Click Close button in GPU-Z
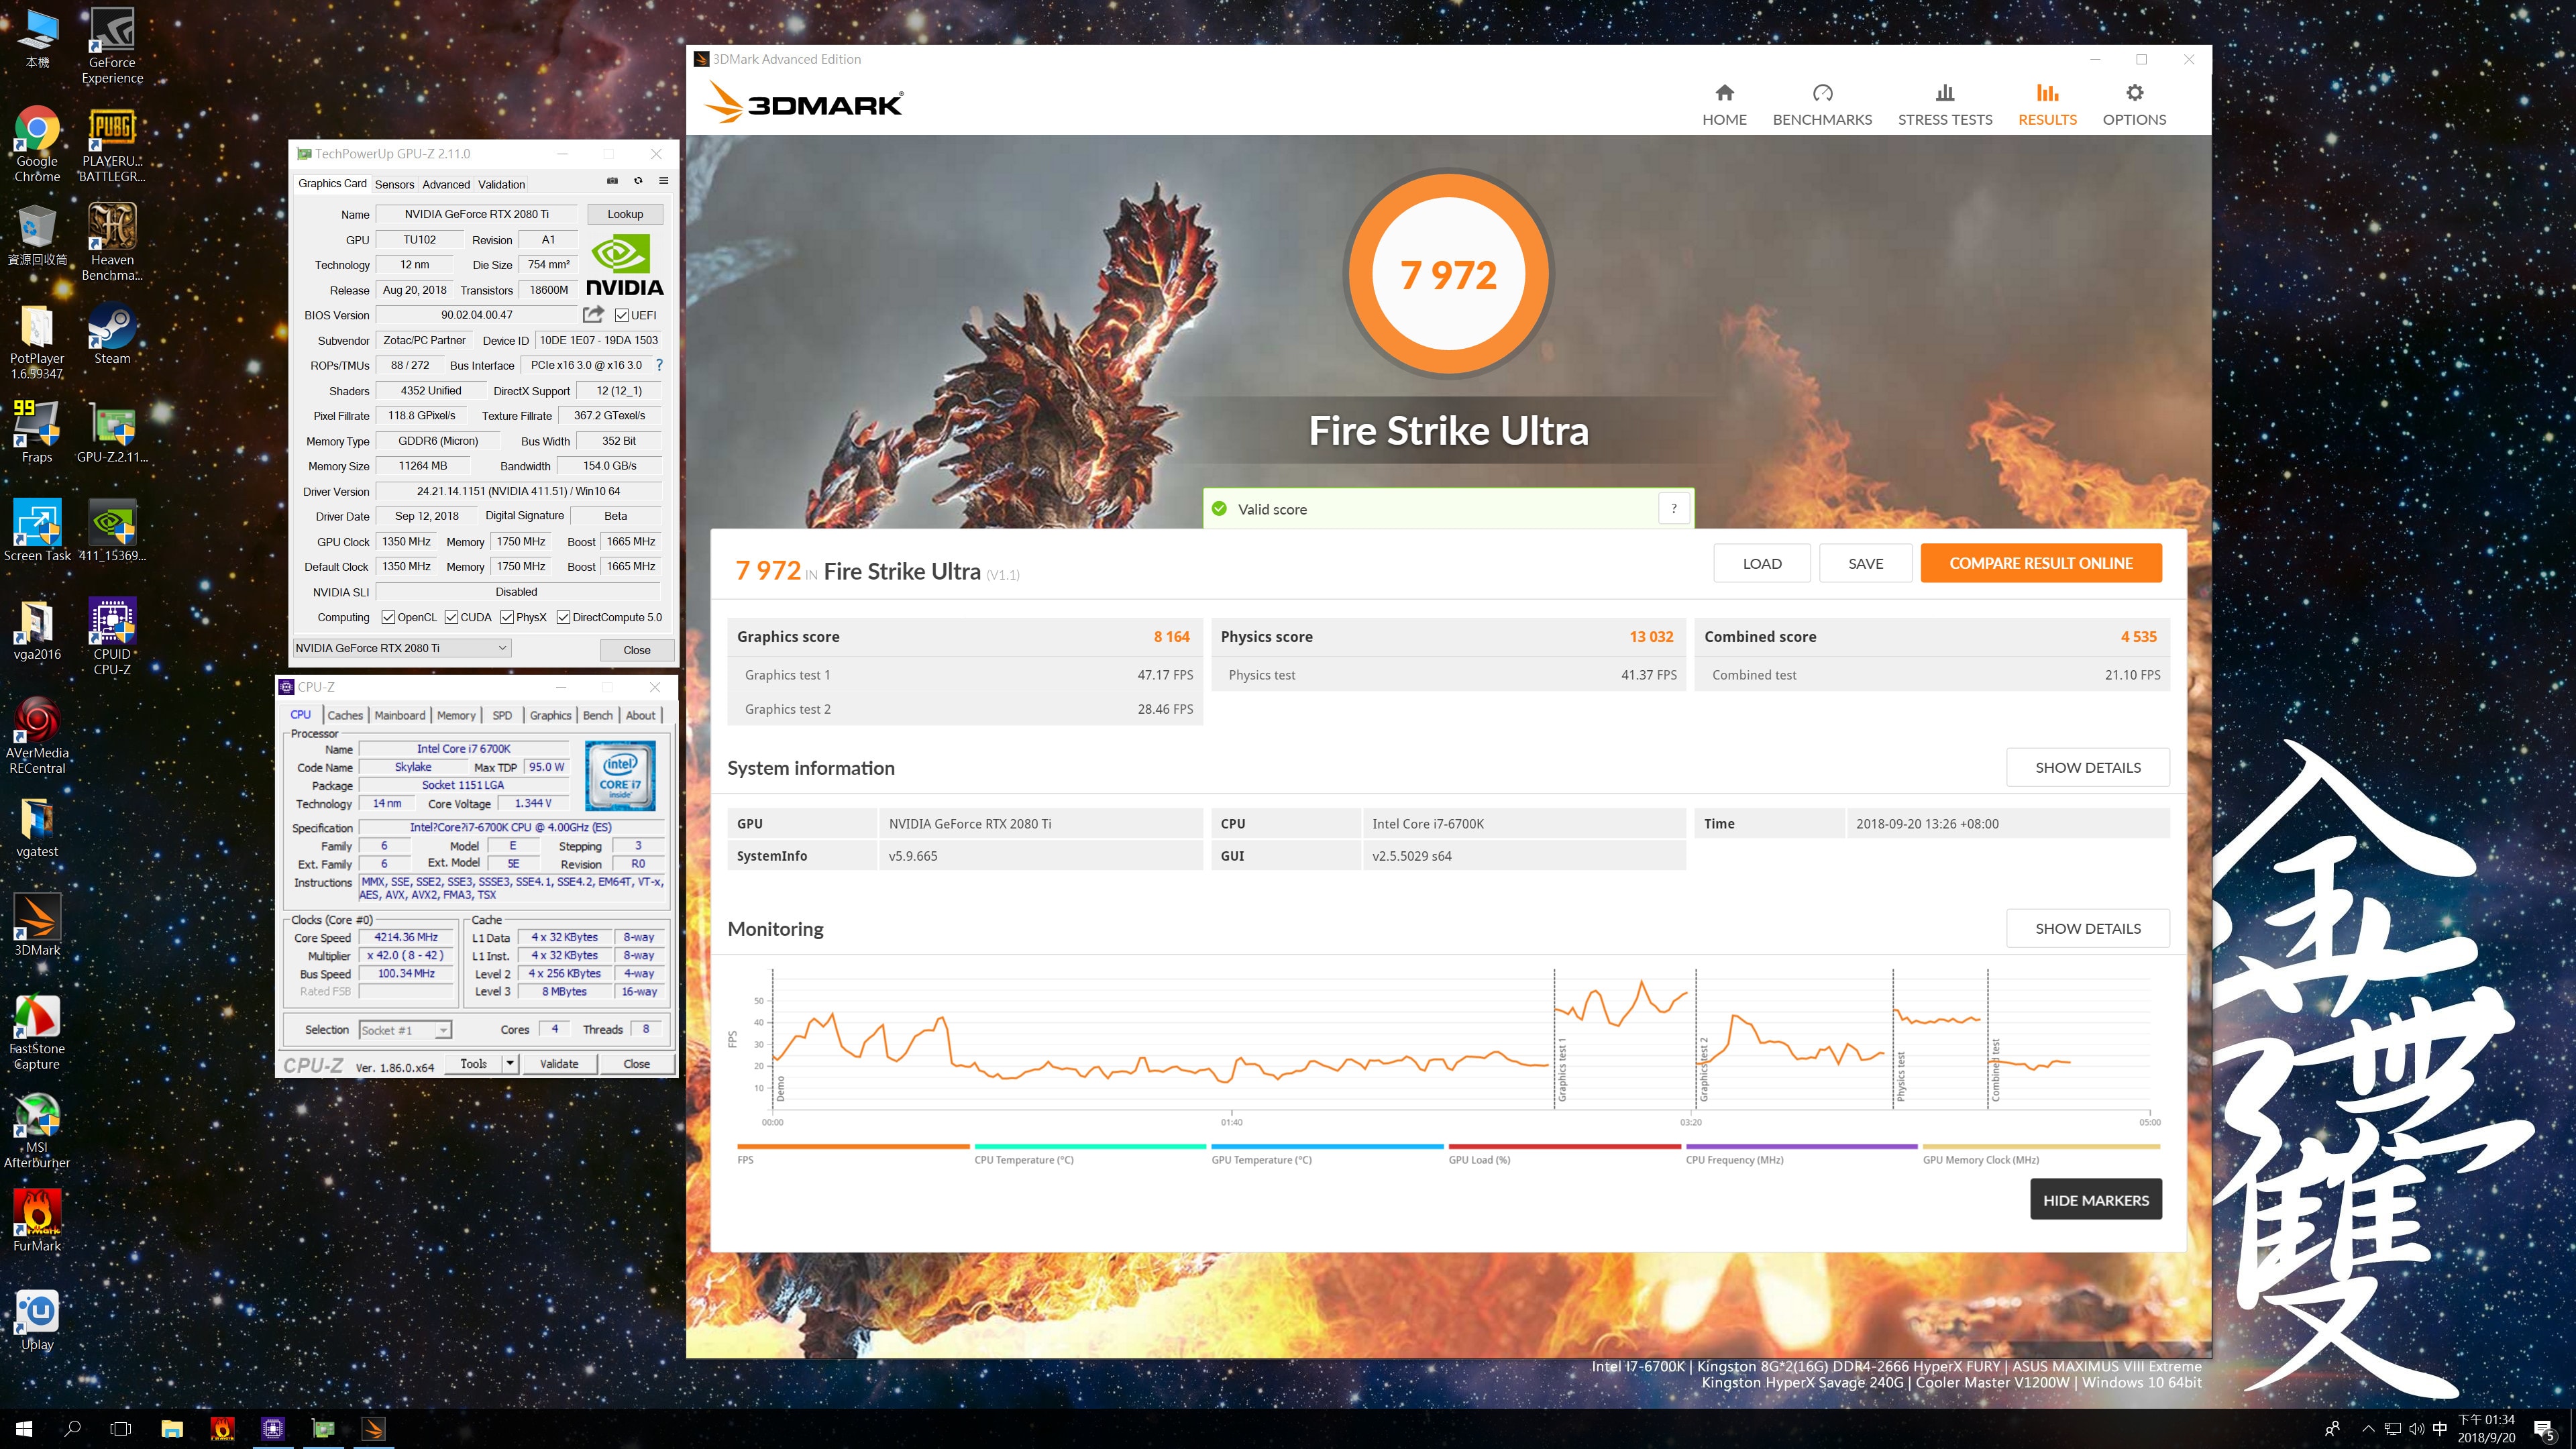 637,650
